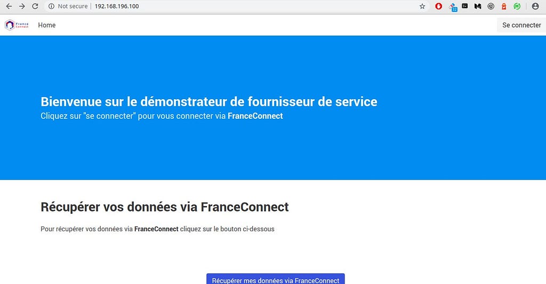Image resolution: width=546 pixels, height=284 pixels.
Task: Open the black M extension icon
Action: point(478,6)
